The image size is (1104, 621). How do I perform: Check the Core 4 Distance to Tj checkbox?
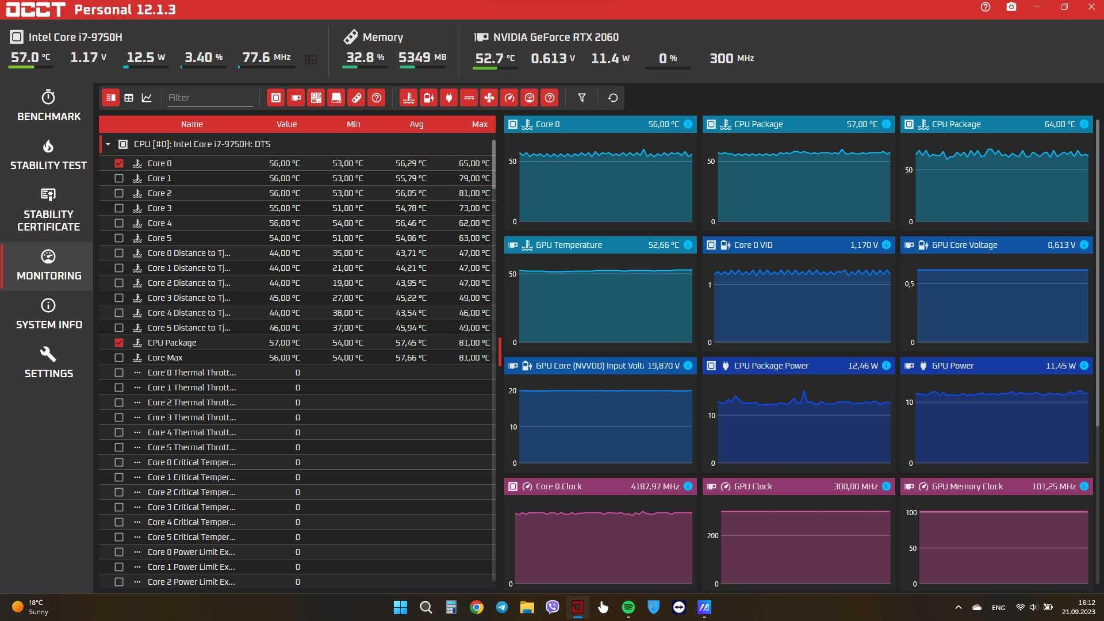(119, 313)
